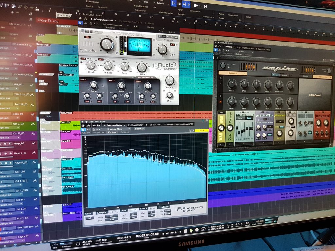
Task: Hit the round record button in transport
Action: [x=197, y=230]
